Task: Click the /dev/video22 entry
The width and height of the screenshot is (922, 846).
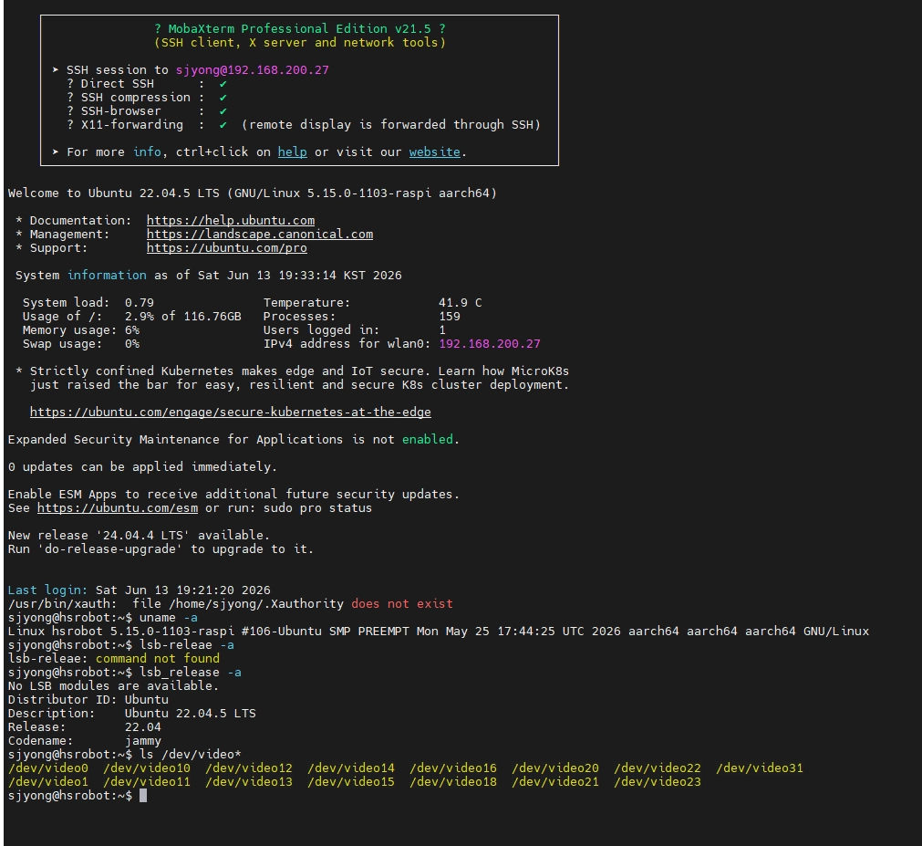Action: click(x=658, y=768)
